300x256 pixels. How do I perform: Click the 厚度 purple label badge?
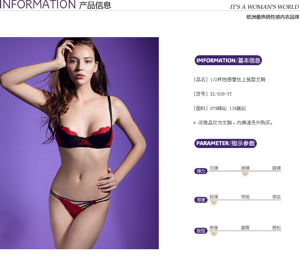click(x=201, y=200)
